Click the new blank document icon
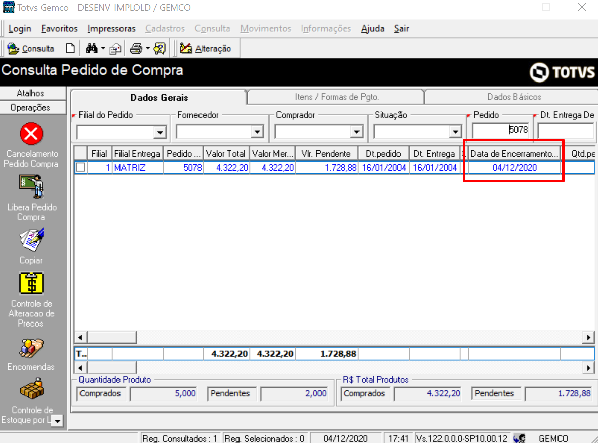 [70, 49]
